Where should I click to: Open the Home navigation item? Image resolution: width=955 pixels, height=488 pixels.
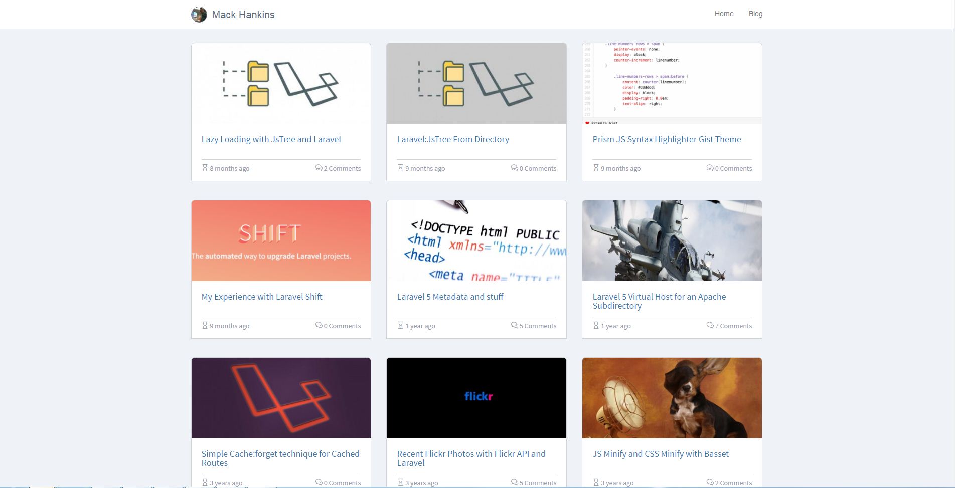pos(724,14)
